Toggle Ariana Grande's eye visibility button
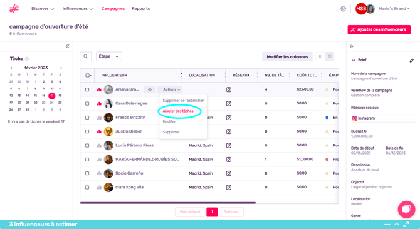This screenshot has height=229, width=420. tap(150, 89)
